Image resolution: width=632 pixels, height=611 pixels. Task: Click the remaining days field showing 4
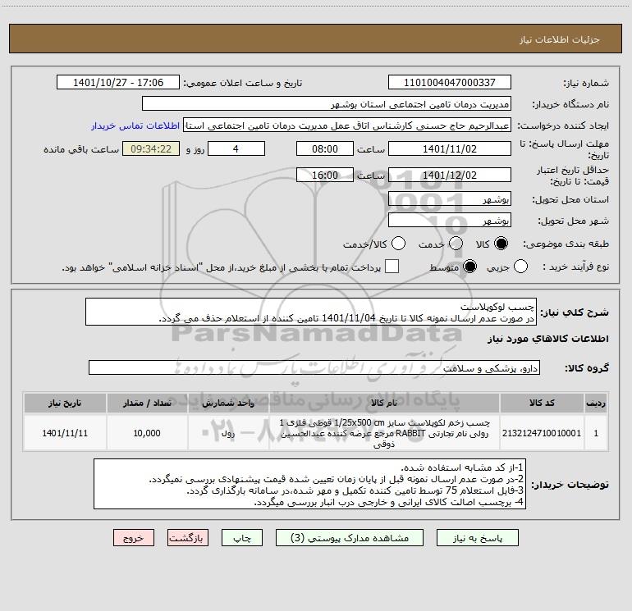tap(236, 148)
